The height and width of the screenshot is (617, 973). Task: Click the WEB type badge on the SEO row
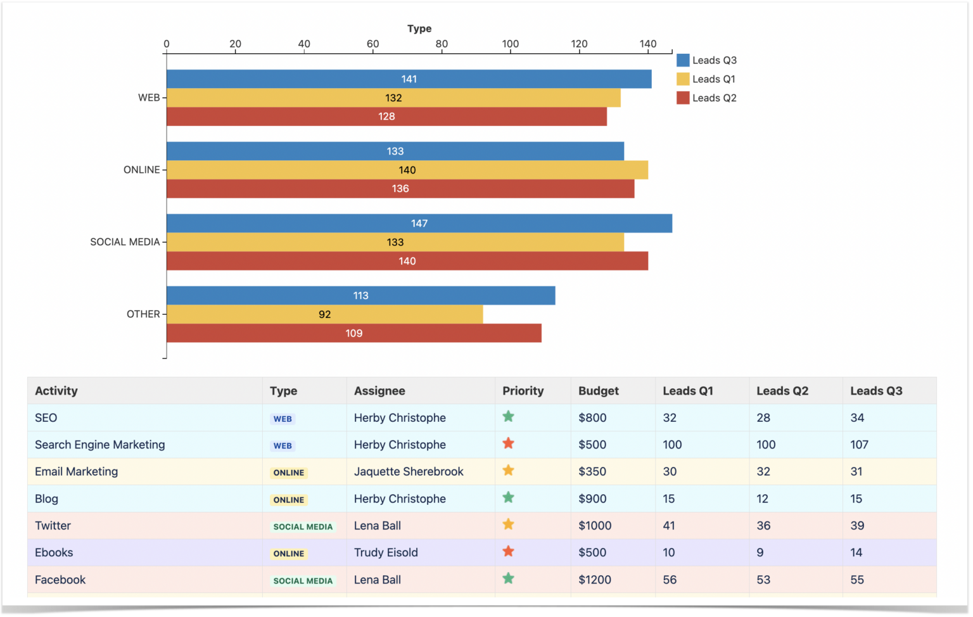point(283,419)
